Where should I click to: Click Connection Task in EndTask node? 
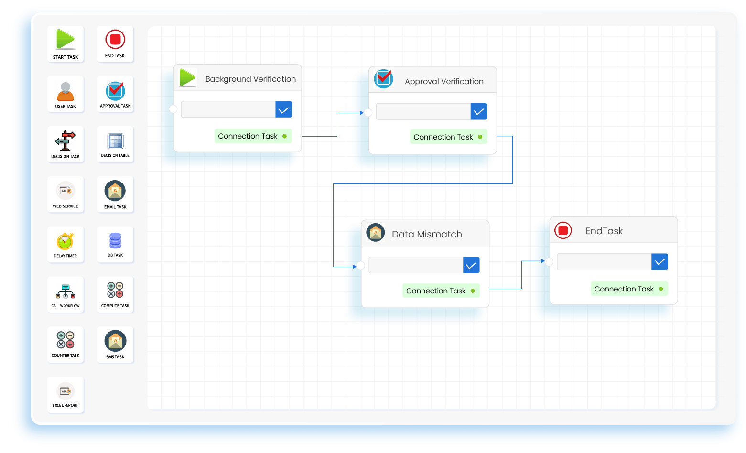pyautogui.click(x=629, y=289)
